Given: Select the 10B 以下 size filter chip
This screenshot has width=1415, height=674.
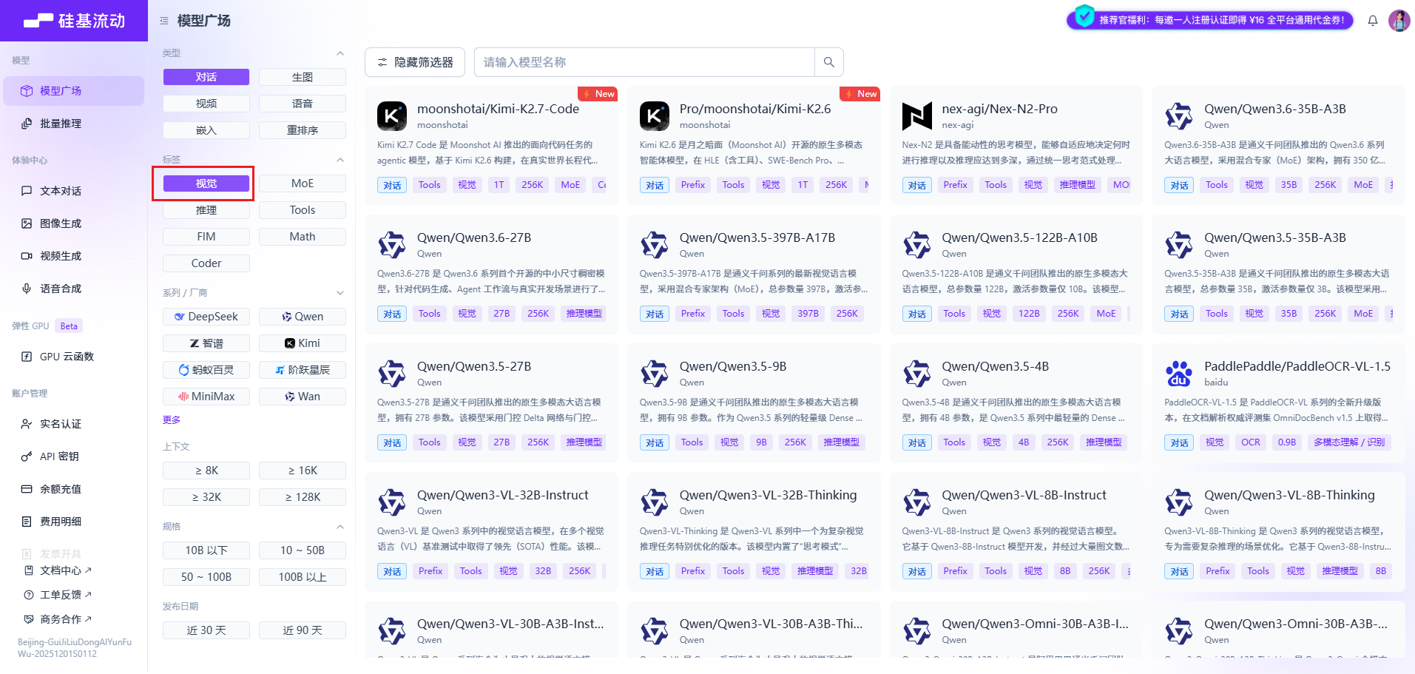Looking at the screenshot, I should (206, 550).
